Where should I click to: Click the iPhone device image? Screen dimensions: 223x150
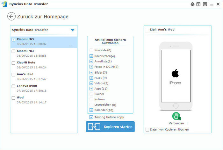coord(176,76)
